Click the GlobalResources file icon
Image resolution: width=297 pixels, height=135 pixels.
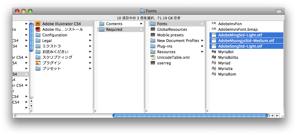tap(153, 30)
